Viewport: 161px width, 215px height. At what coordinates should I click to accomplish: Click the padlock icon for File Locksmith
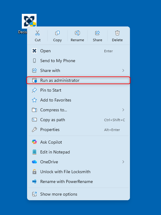tap(34, 172)
